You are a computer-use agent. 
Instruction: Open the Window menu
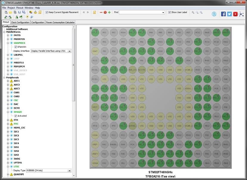click(x=29, y=8)
